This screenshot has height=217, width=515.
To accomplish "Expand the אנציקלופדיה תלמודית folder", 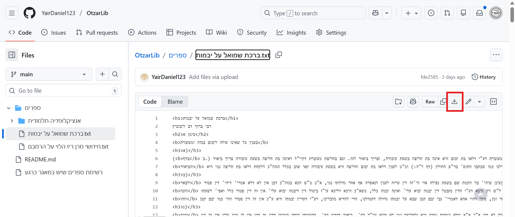I will (12, 121).
